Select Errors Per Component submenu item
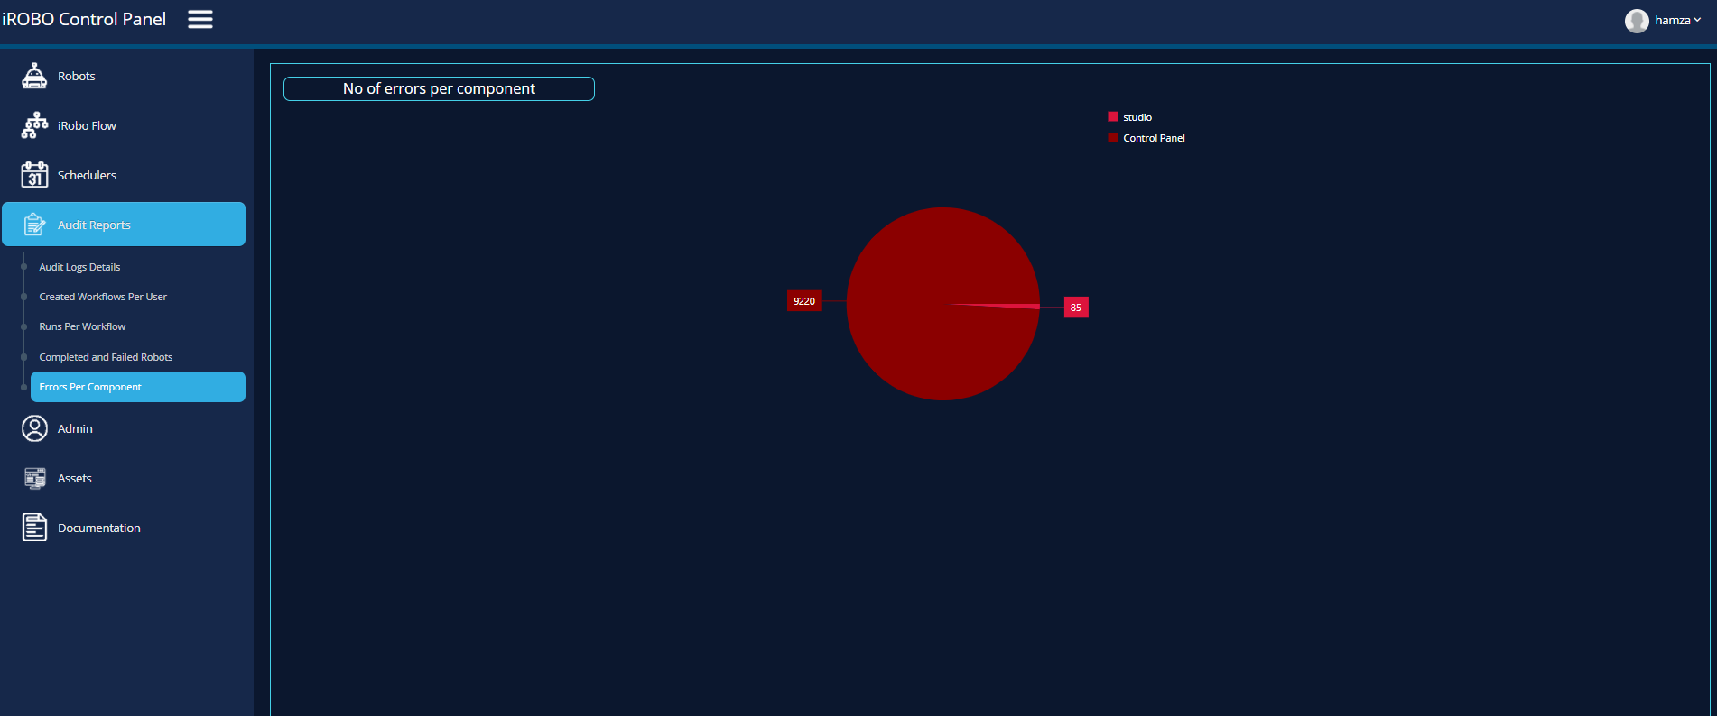Viewport: 1717px width, 716px height. click(90, 387)
